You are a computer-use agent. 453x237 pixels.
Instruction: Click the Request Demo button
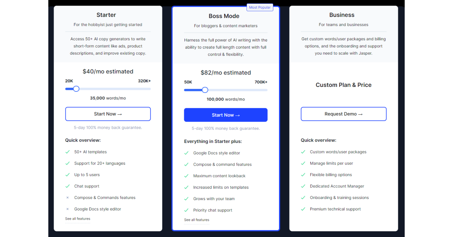click(344, 114)
